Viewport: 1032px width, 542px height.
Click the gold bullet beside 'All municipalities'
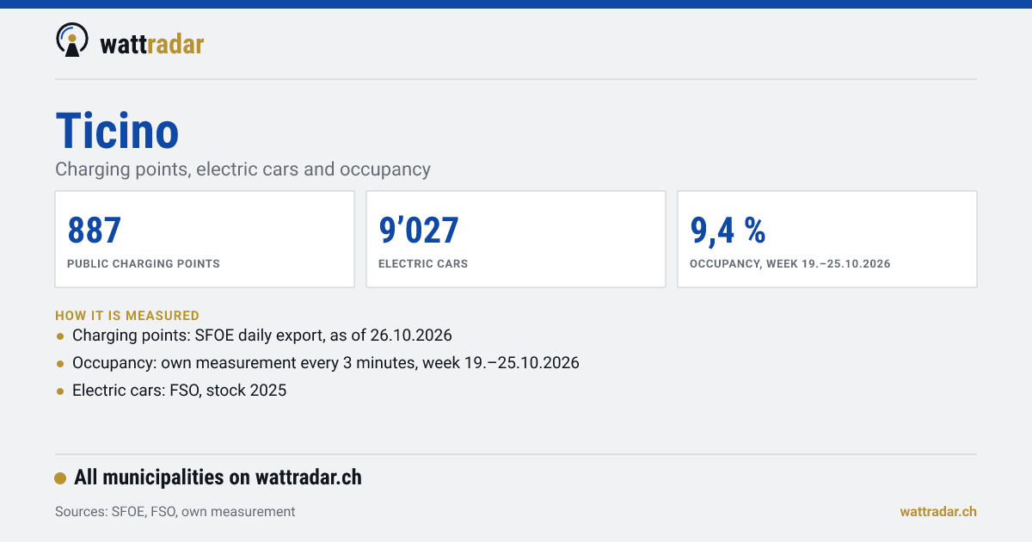pos(60,478)
